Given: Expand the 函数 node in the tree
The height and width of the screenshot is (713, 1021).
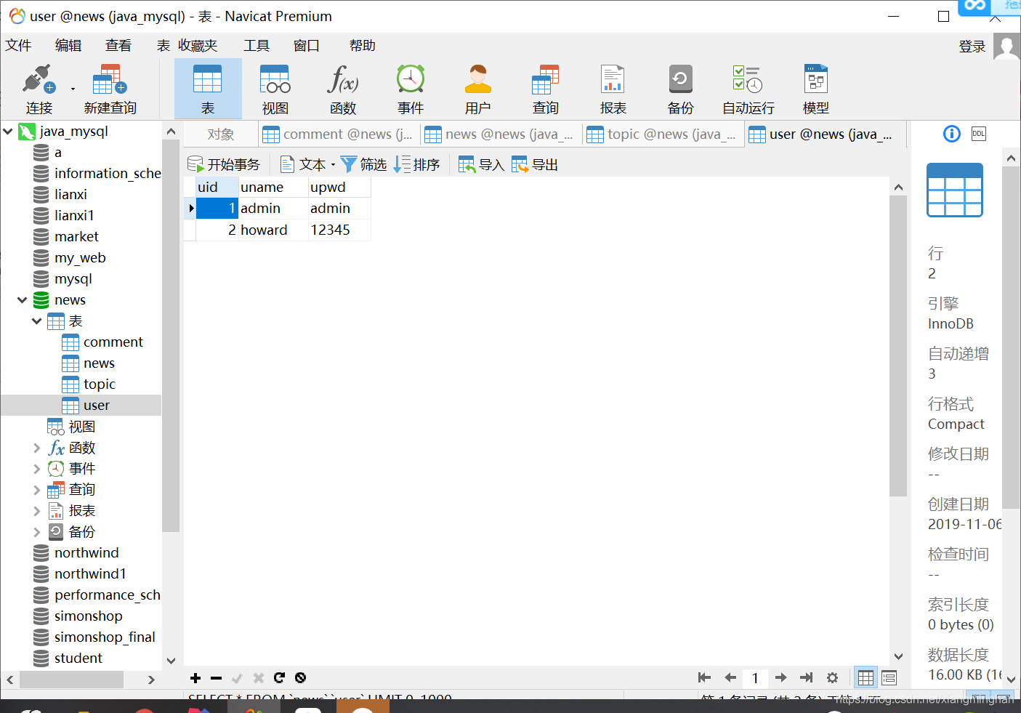Looking at the screenshot, I should click(37, 448).
